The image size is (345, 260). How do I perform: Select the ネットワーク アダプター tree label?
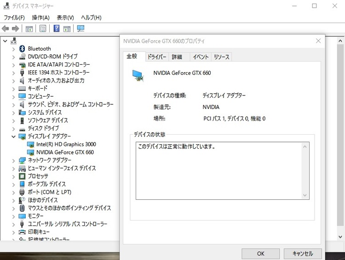point(50,160)
